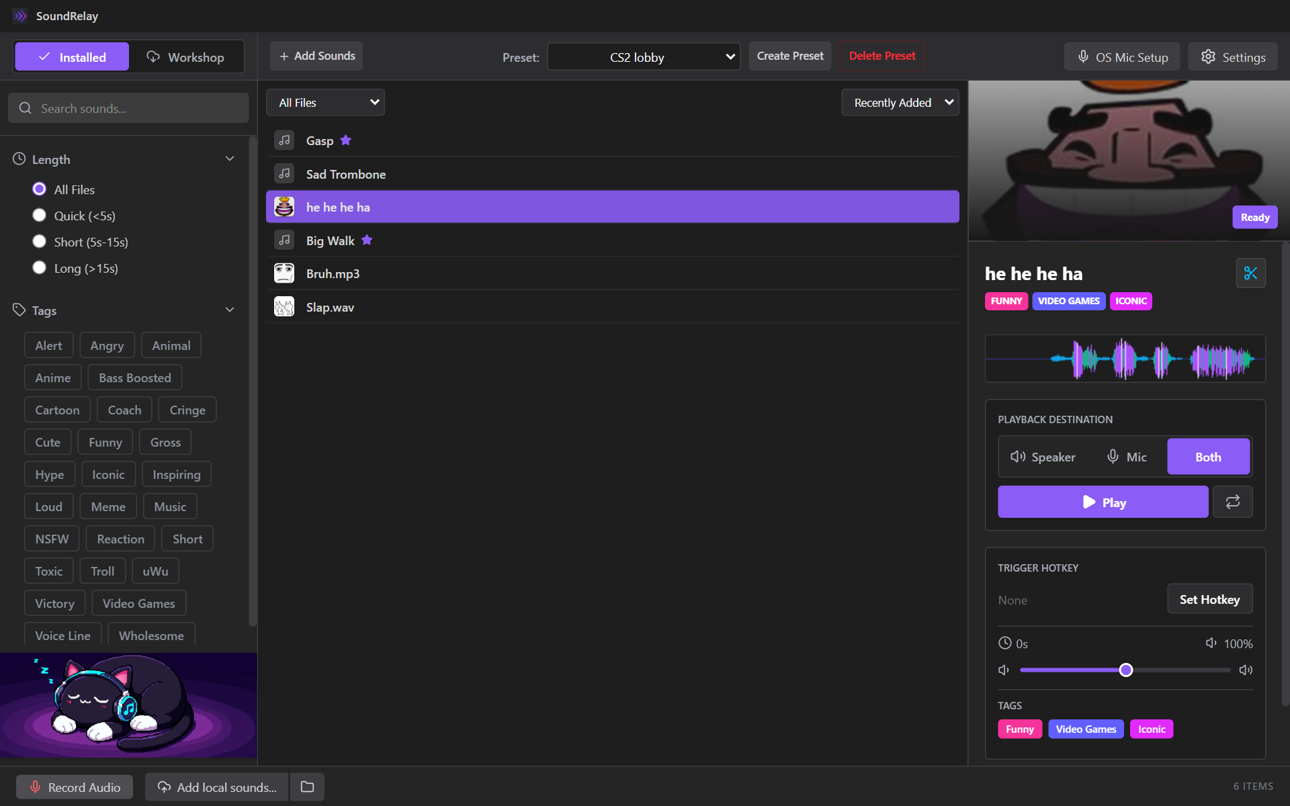Click the sound cover art thumbnail
The image size is (1290, 806).
pos(1129,161)
